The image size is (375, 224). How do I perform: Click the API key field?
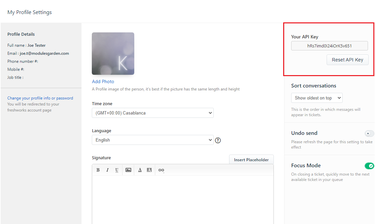329,46
